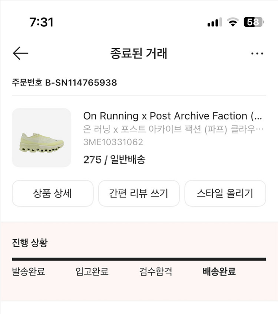278x314 pixels.
Task: Tap the Wi-Fi status icon
Action: point(233,22)
